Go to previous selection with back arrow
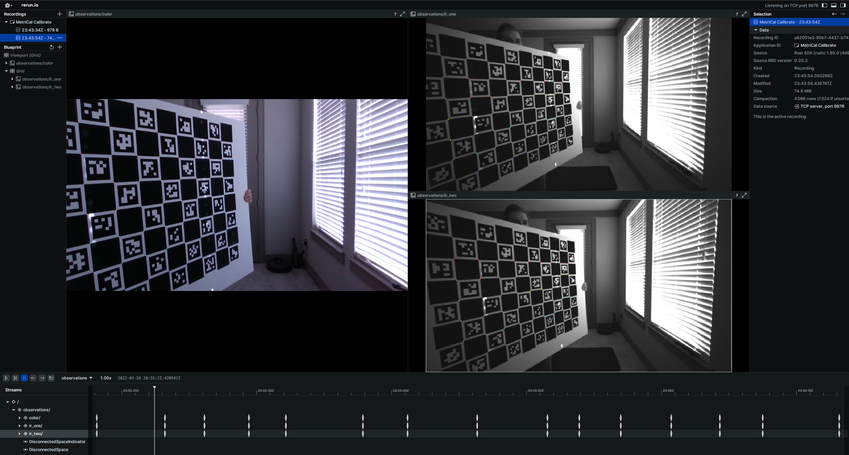Viewport: 849px width, 455px height. tap(834, 14)
